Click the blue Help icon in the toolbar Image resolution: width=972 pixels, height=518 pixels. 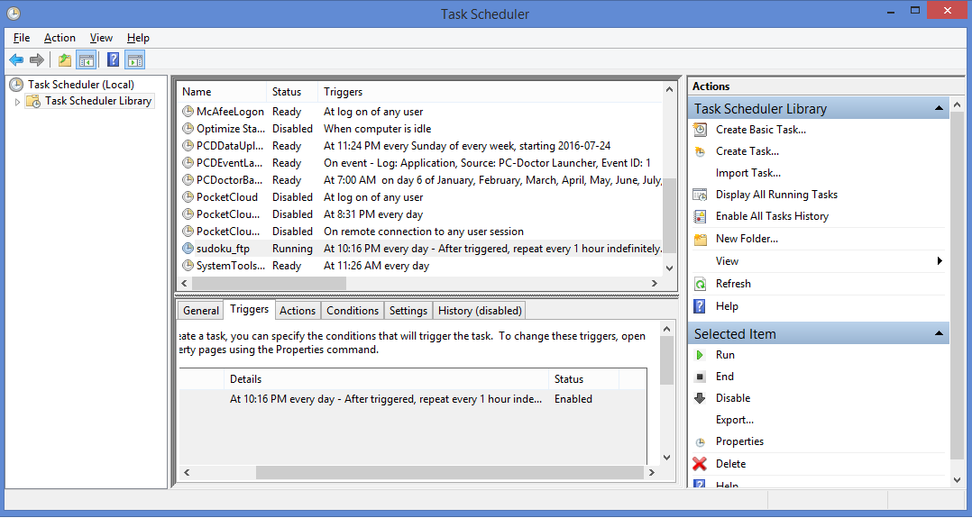pyautogui.click(x=113, y=60)
